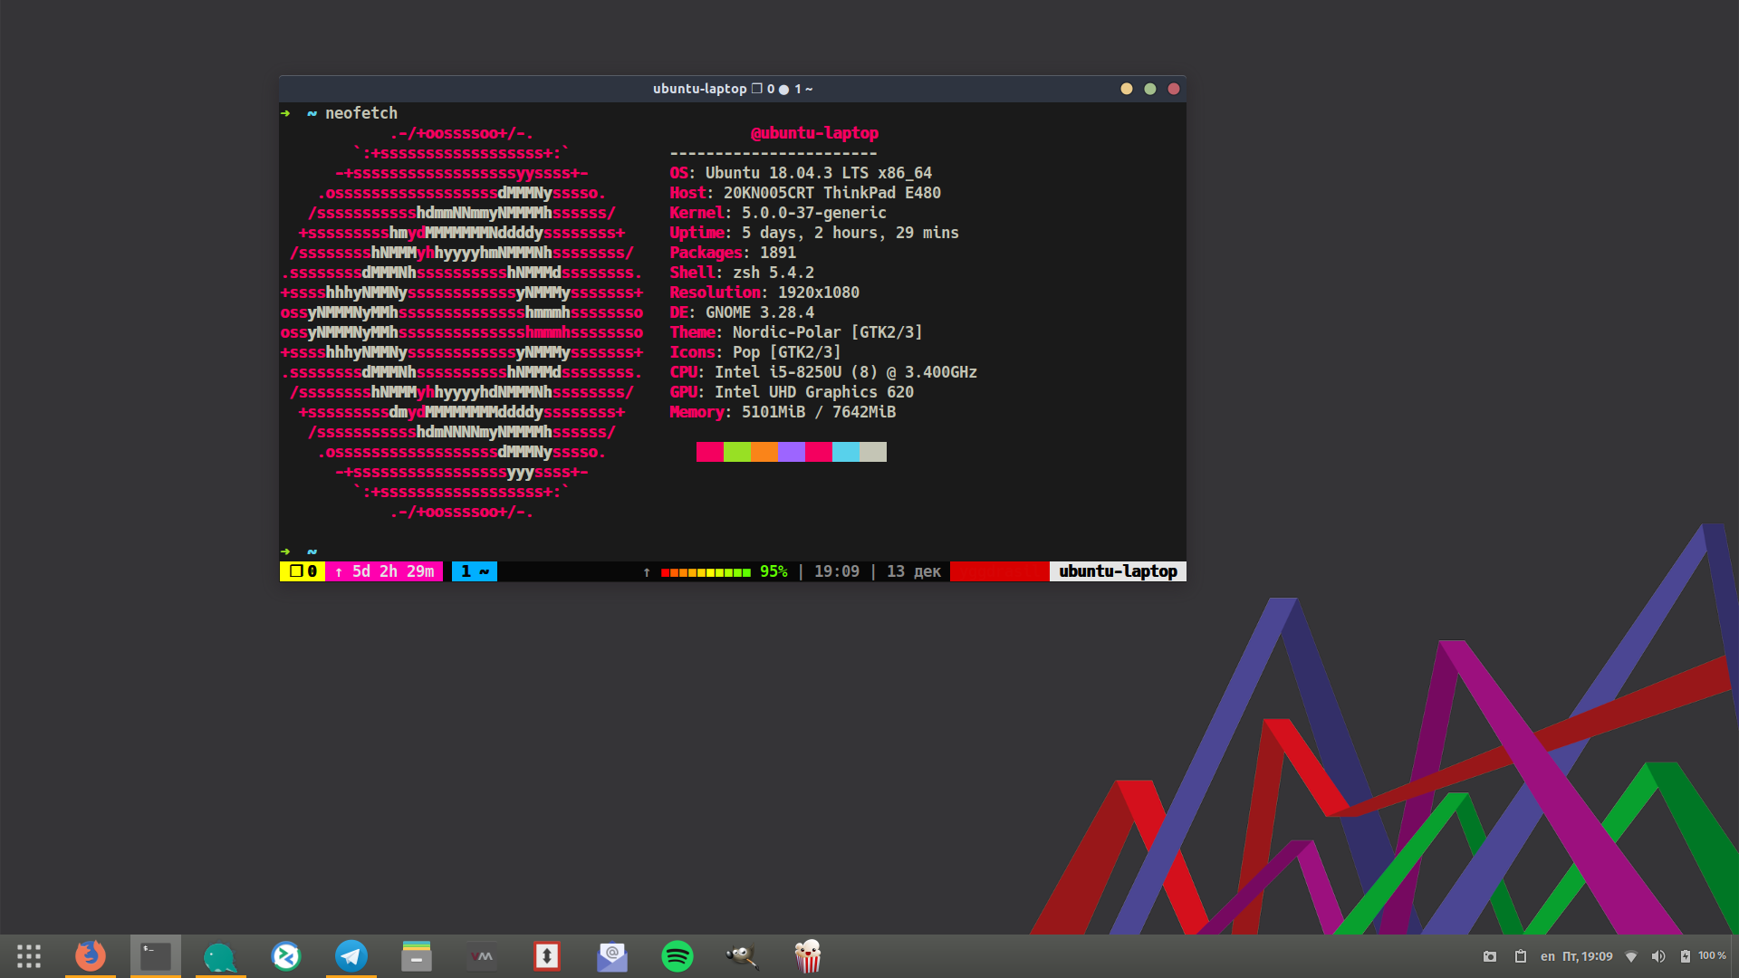Open the applications grid launcher
Screen dimensions: 1739x978
pos(29,956)
